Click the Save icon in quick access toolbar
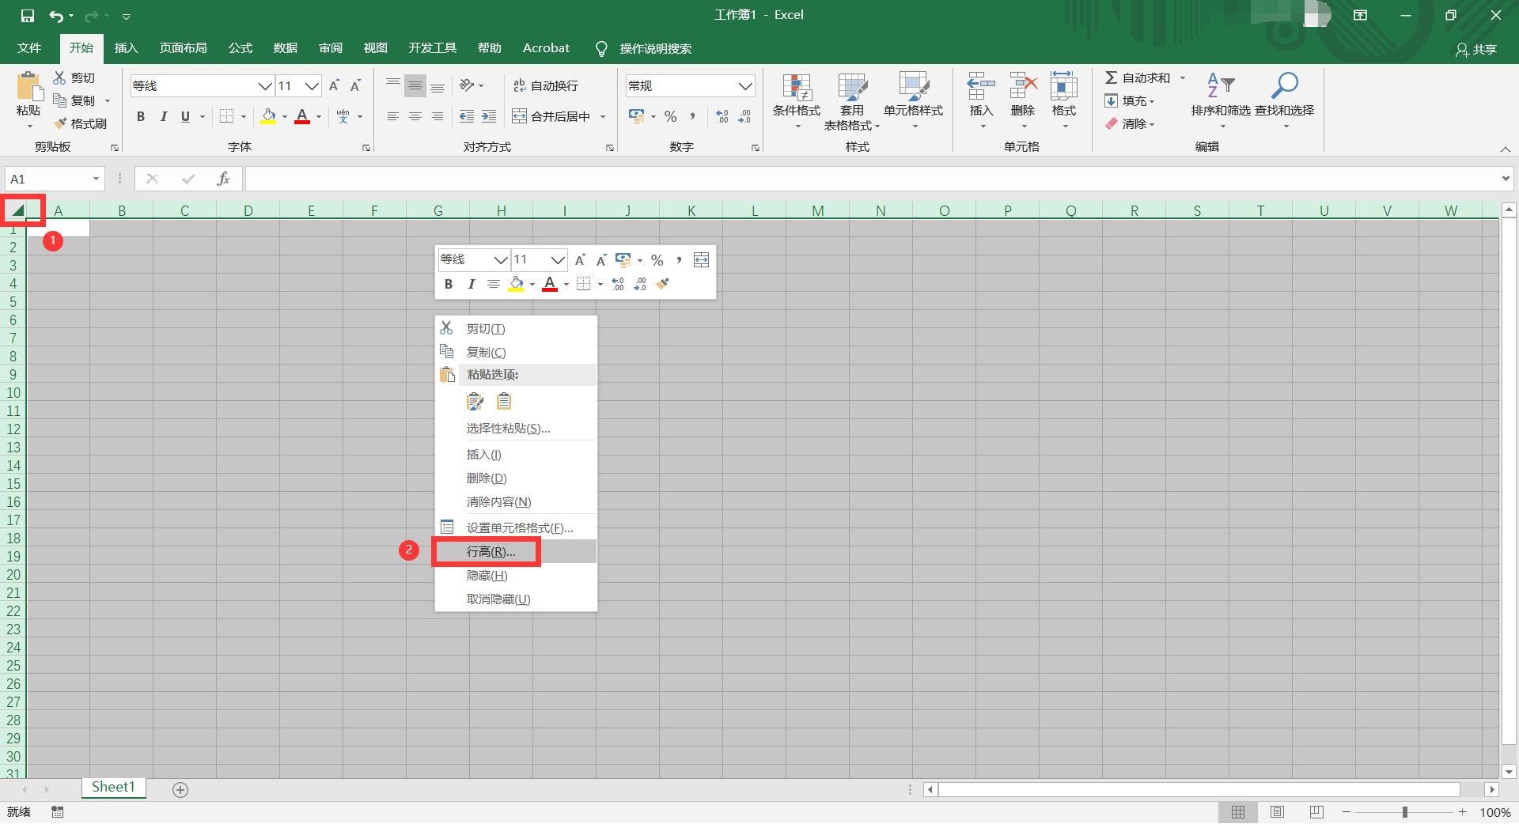 pyautogui.click(x=28, y=15)
